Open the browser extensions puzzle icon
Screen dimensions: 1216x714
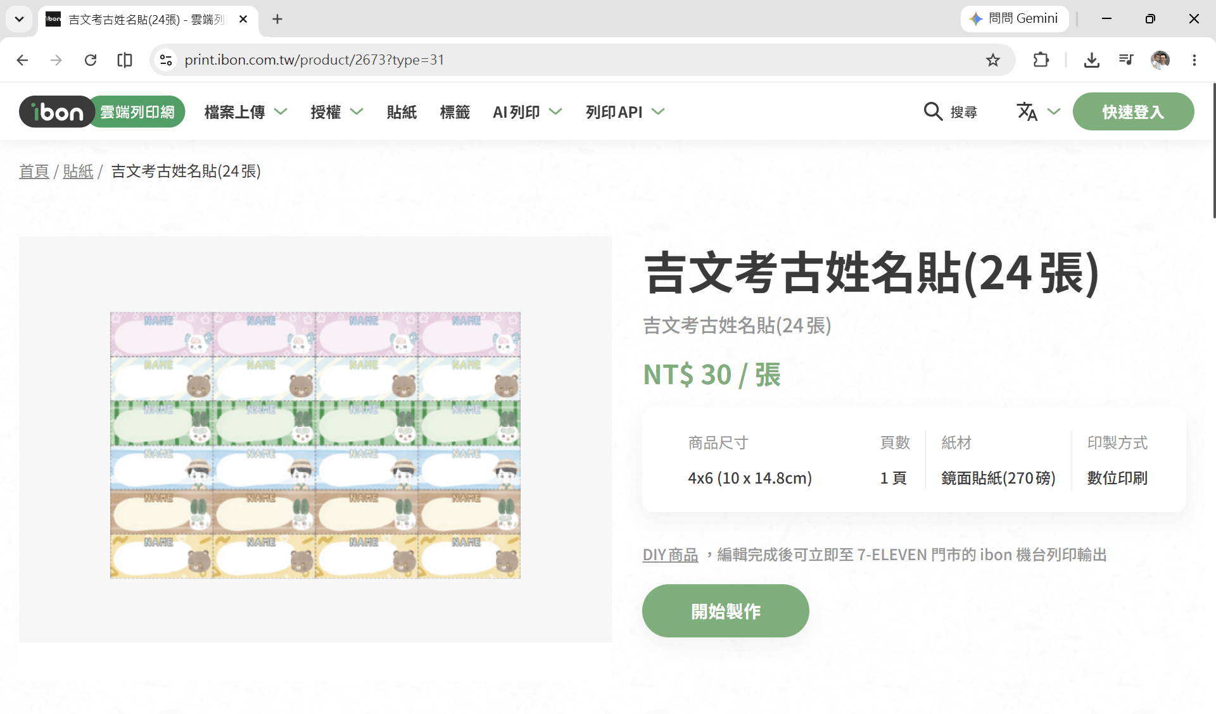[1041, 60]
